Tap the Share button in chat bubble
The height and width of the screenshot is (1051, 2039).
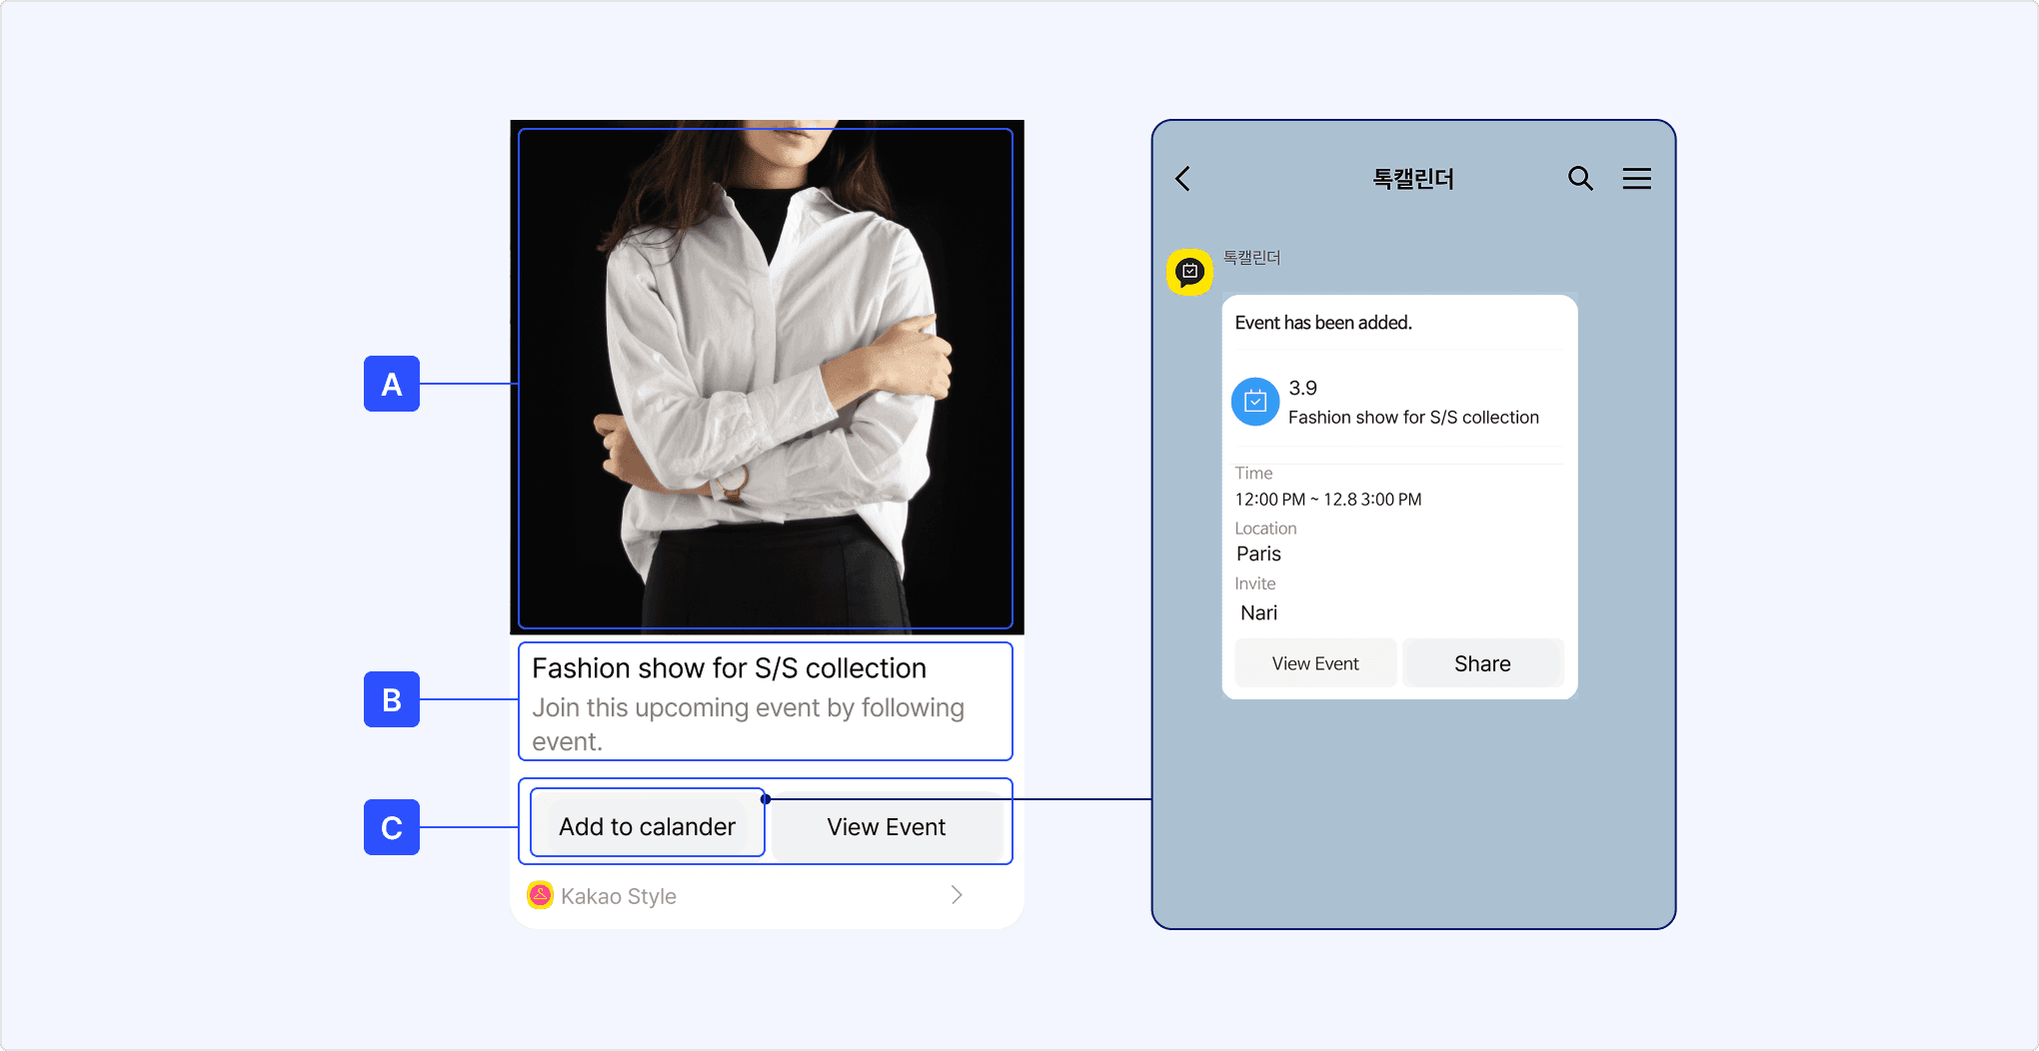point(1481,664)
